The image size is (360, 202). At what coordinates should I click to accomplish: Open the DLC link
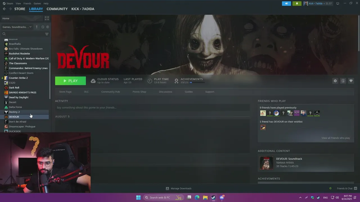[86, 92]
